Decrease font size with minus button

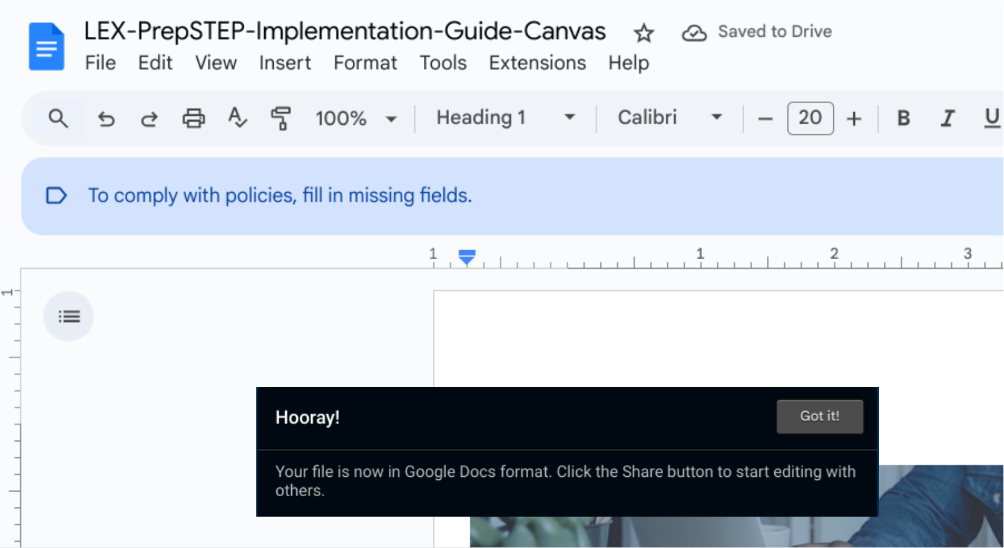[x=765, y=119]
